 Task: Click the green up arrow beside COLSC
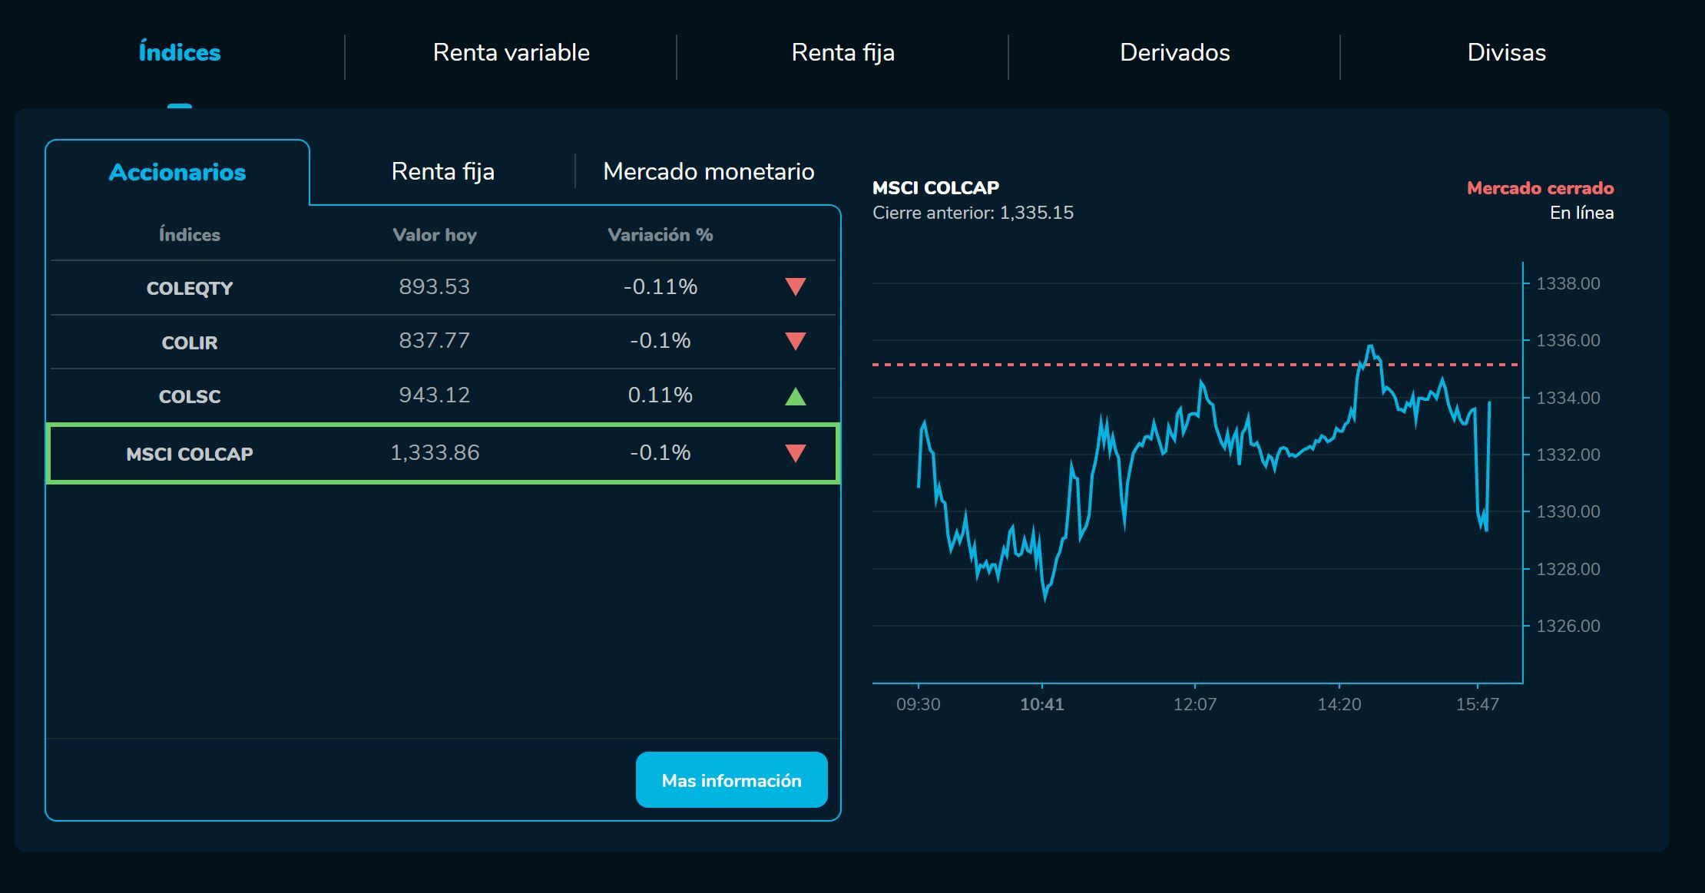[x=795, y=396]
